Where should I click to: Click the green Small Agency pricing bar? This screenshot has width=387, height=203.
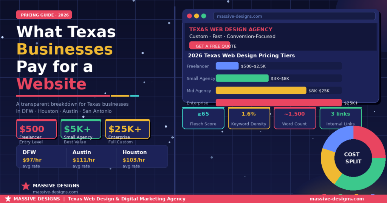[242, 78]
